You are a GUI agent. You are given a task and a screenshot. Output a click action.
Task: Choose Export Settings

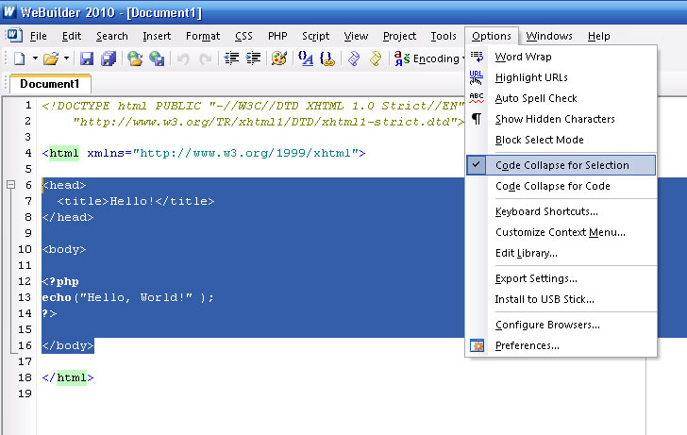(561, 278)
